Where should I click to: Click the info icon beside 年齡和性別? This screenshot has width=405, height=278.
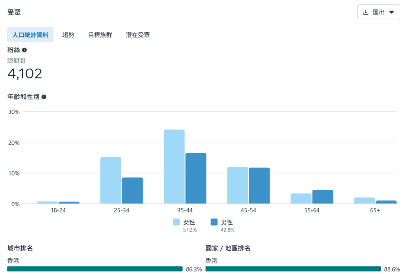[x=44, y=97]
